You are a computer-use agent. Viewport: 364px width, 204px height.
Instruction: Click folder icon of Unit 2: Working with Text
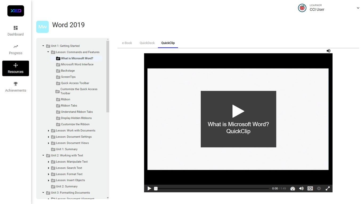coord(48,156)
